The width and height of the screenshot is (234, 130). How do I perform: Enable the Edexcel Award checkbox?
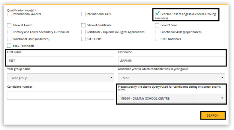[9, 25]
